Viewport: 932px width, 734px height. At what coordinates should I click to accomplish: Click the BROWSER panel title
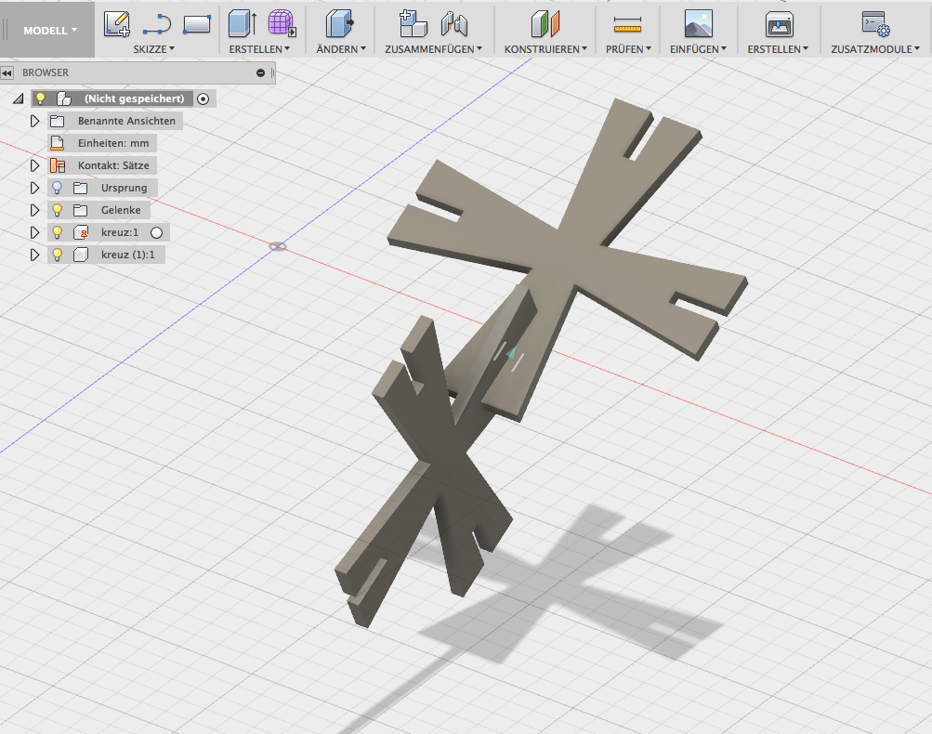[46, 72]
